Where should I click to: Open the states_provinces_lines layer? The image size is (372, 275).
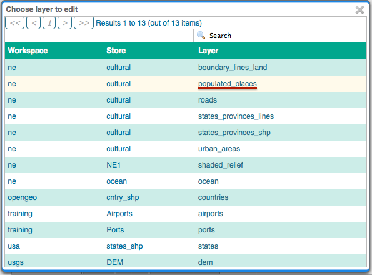tap(236, 116)
